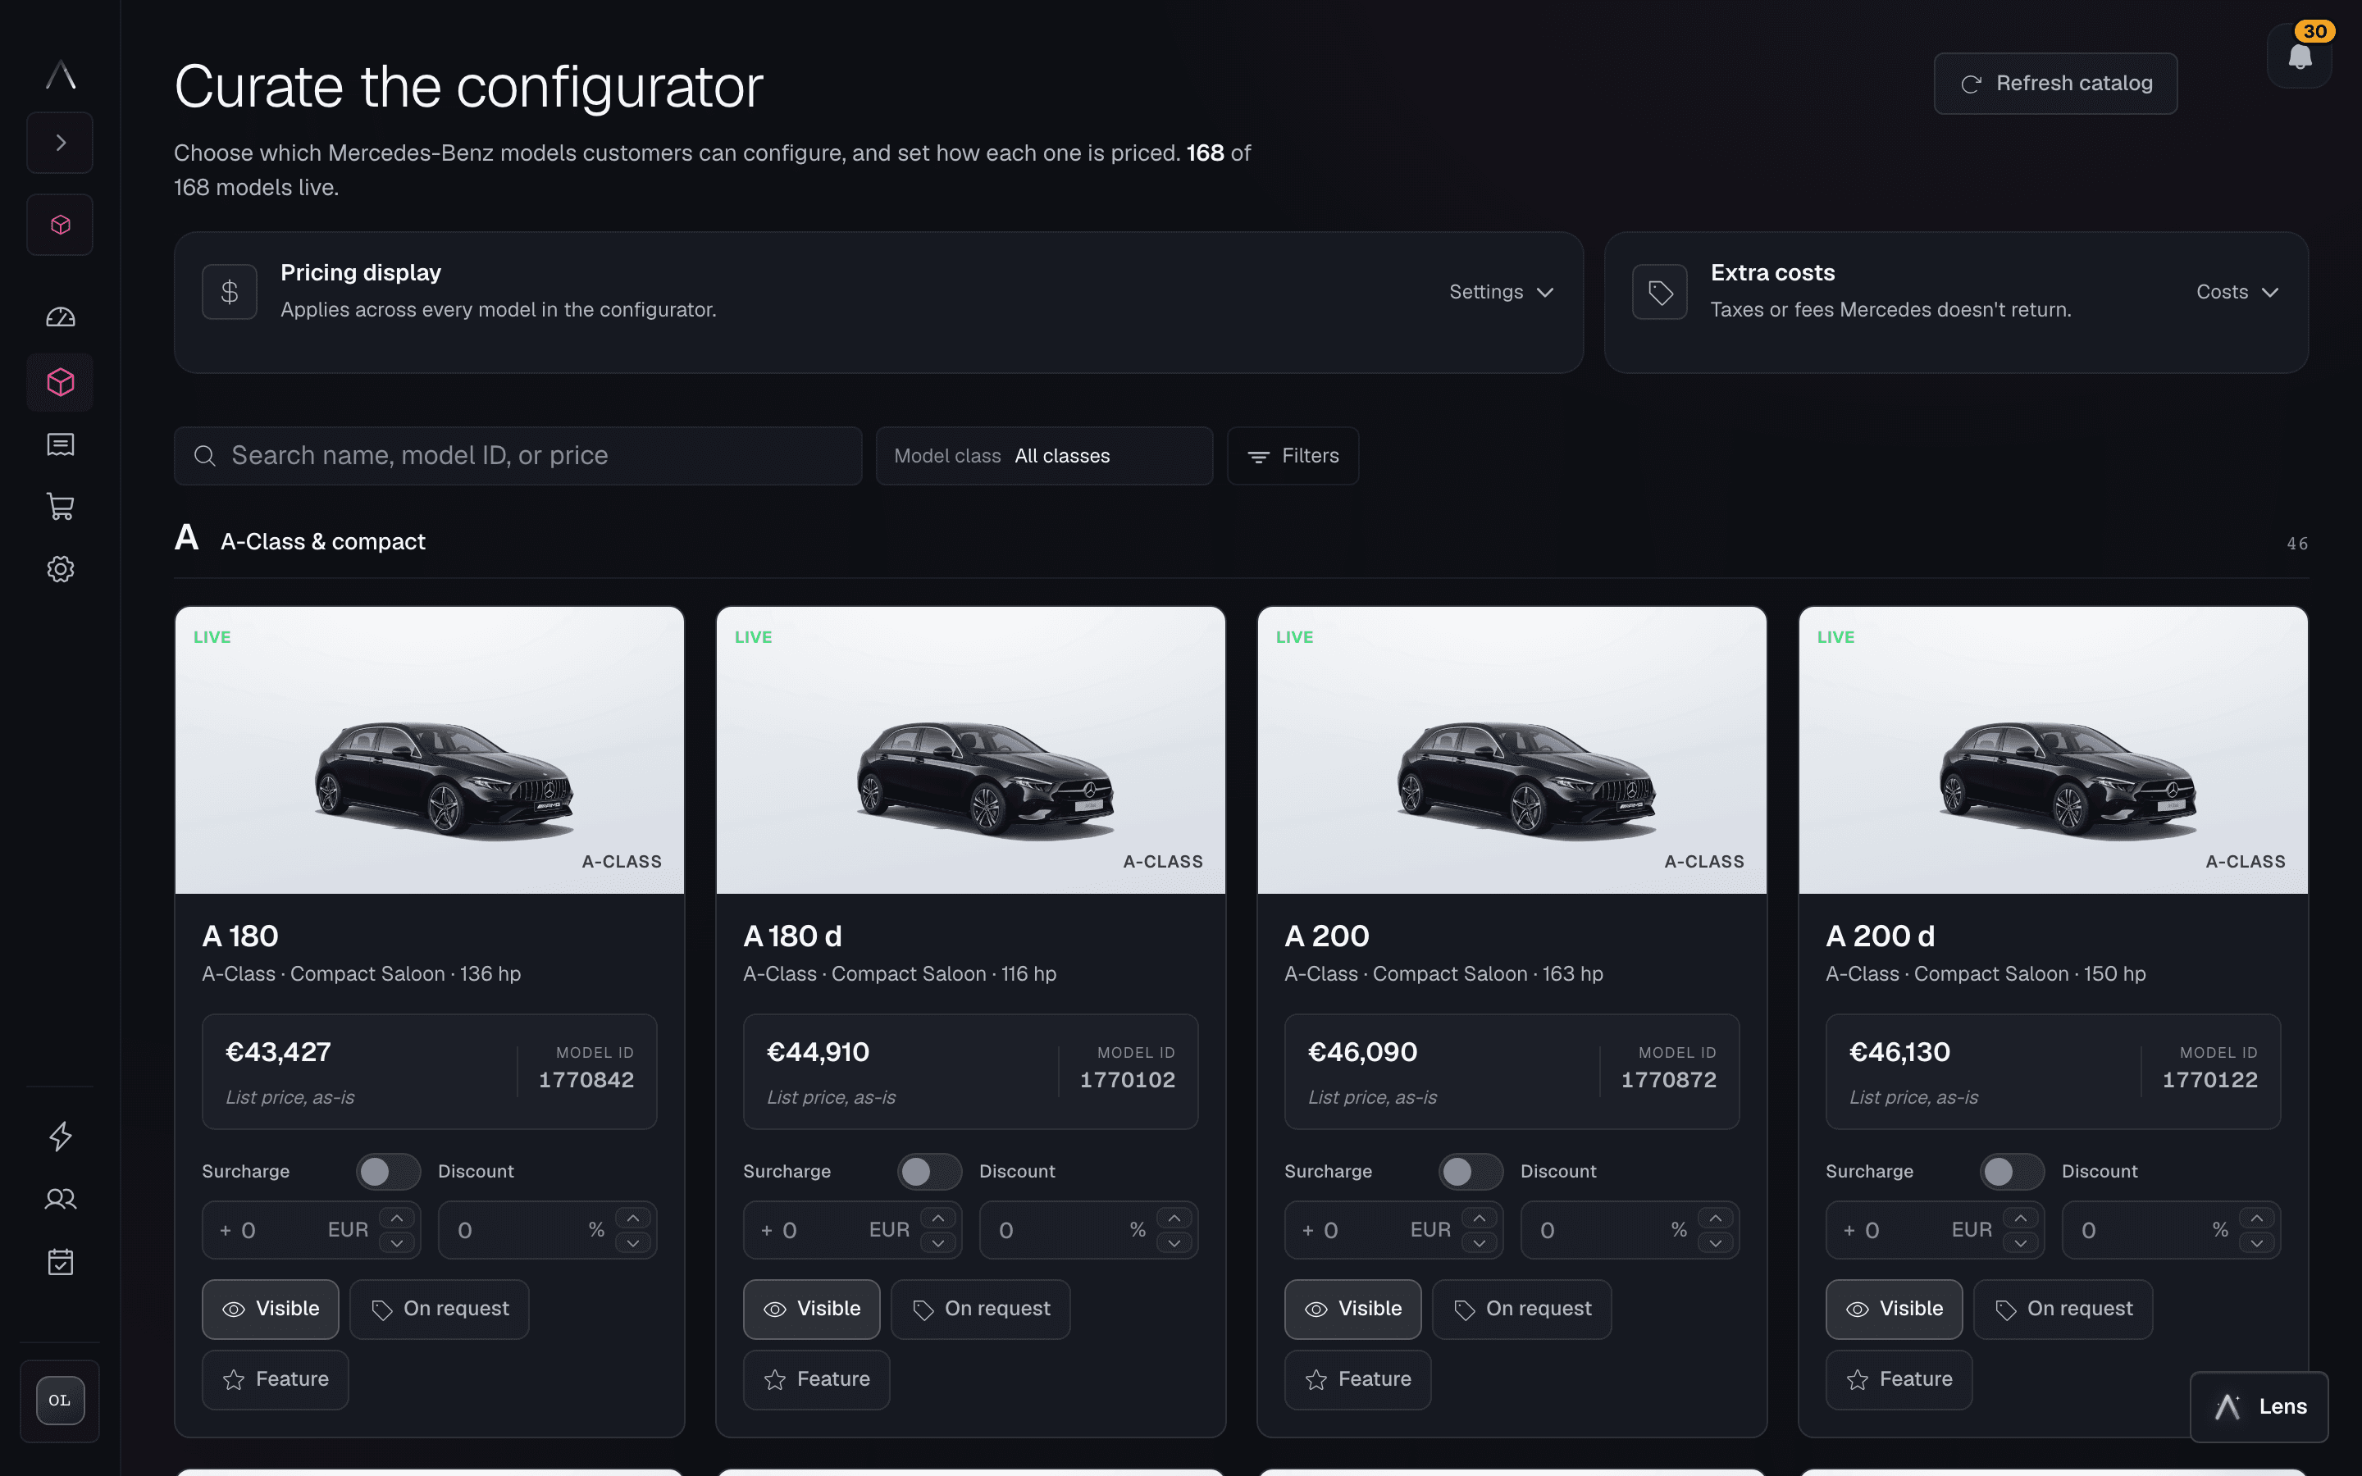This screenshot has height=1476, width=2362.
Task: Toggle Surcharge/Discount switch on A 200
Action: [1471, 1172]
